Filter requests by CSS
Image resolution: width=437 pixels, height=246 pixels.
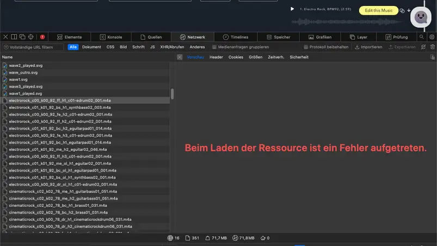tap(110, 47)
